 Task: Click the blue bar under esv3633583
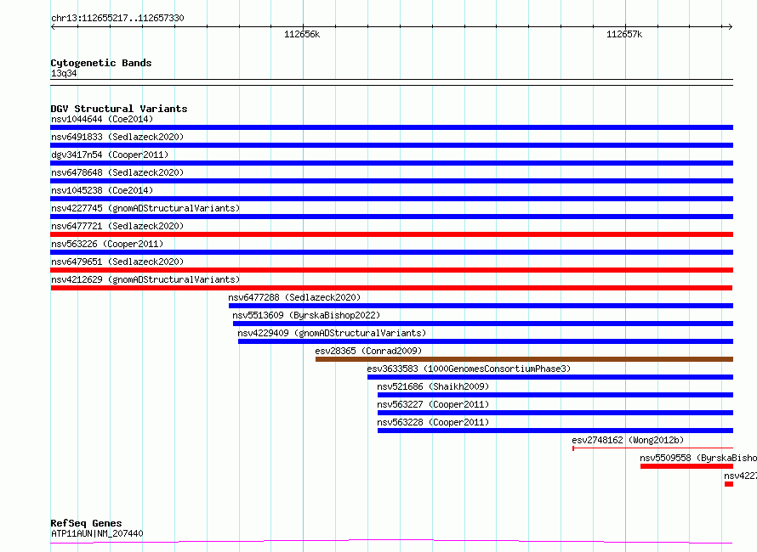coord(549,377)
